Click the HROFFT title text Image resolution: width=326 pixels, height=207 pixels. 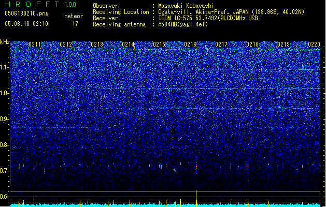pyautogui.click(x=32, y=4)
